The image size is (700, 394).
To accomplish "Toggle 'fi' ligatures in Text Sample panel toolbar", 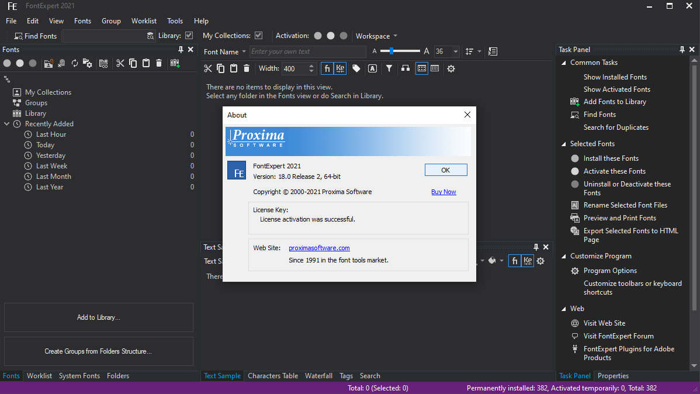I will pyautogui.click(x=515, y=261).
